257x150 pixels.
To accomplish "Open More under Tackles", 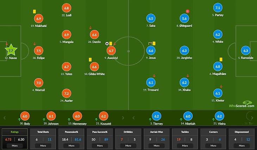I will tap(185, 145).
